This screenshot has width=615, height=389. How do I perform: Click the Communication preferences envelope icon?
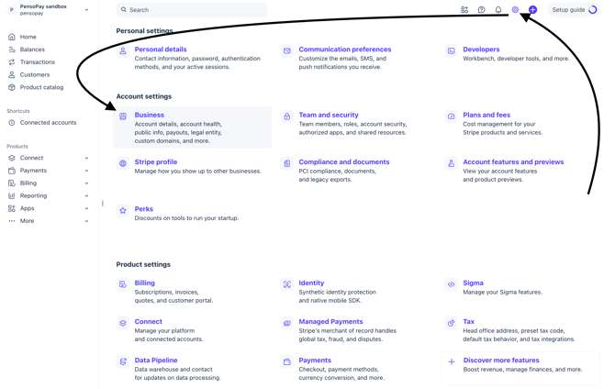pos(287,51)
